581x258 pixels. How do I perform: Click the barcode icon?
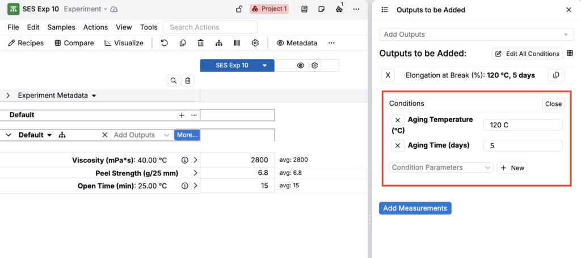tap(237, 43)
